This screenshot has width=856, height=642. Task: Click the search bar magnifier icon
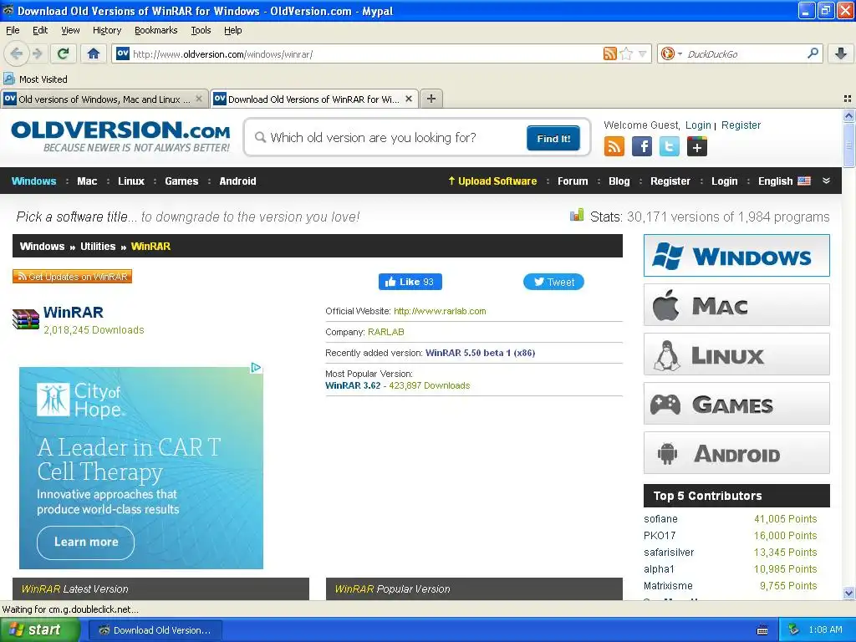pyautogui.click(x=813, y=53)
